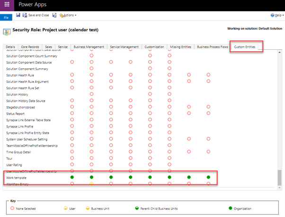Select the Service Management tab

coord(125,47)
